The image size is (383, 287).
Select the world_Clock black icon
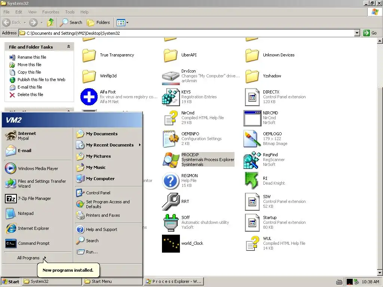pyautogui.click(x=171, y=244)
